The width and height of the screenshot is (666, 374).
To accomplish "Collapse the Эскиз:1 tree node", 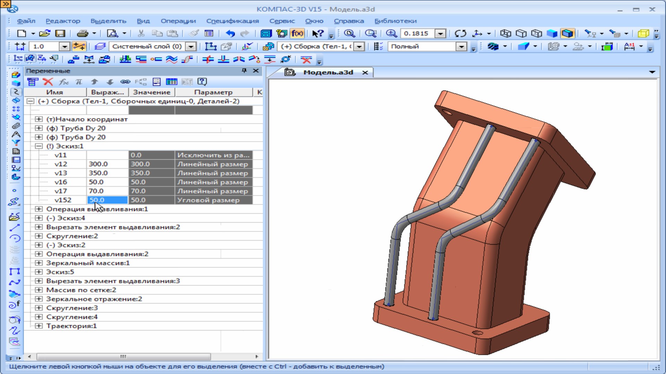I will point(39,146).
